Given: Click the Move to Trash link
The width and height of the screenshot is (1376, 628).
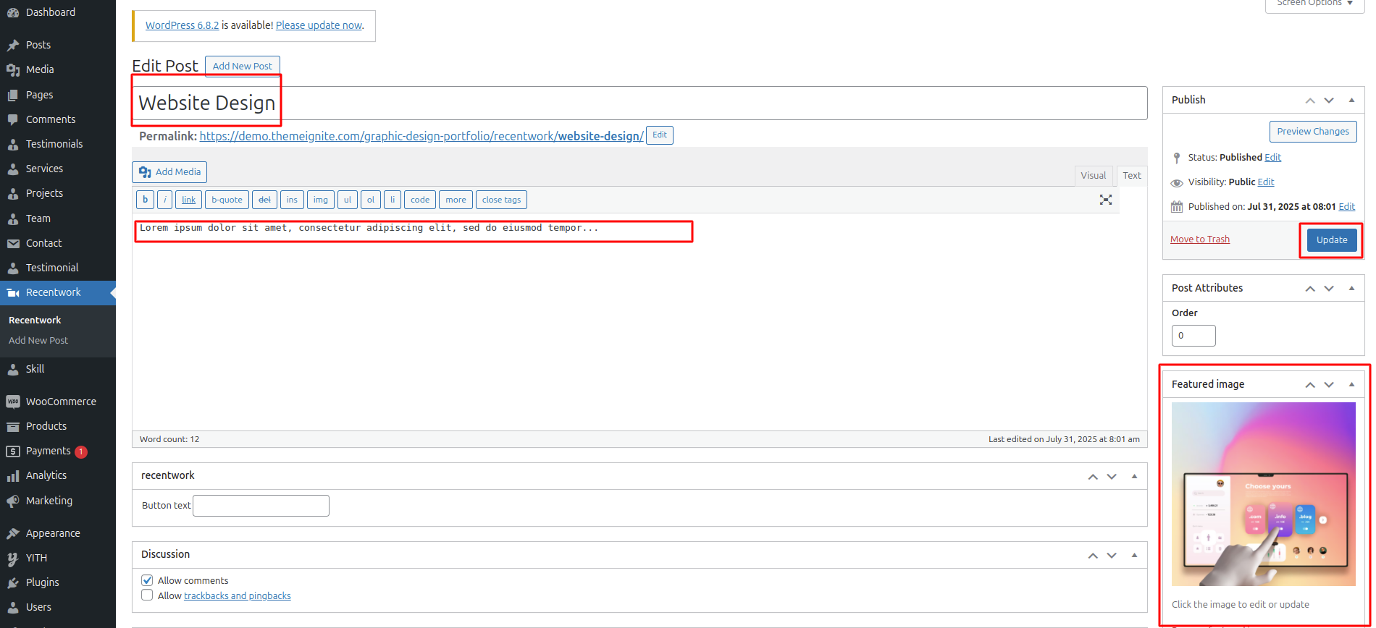Looking at the screenshot, I should [1199, 239].
